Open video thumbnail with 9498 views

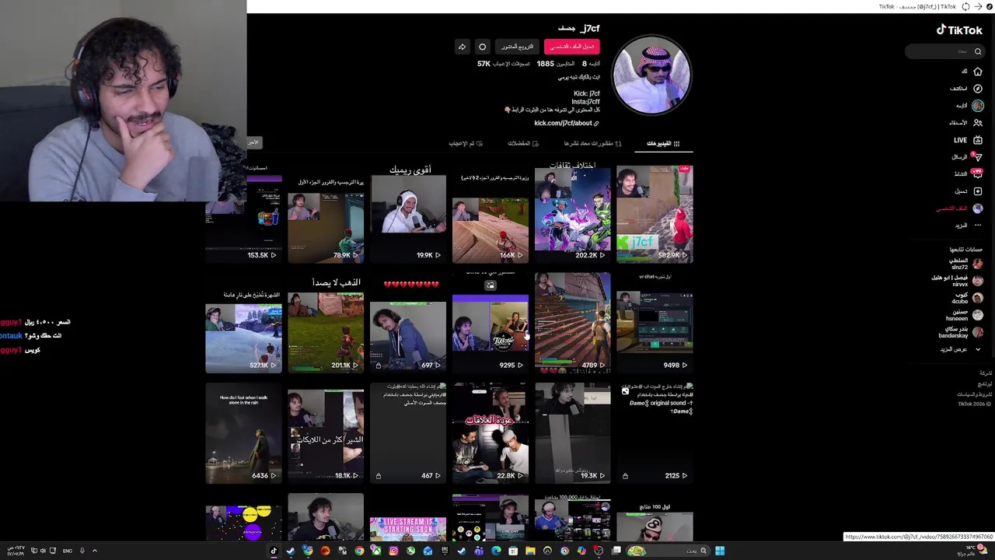click(655, 323)
